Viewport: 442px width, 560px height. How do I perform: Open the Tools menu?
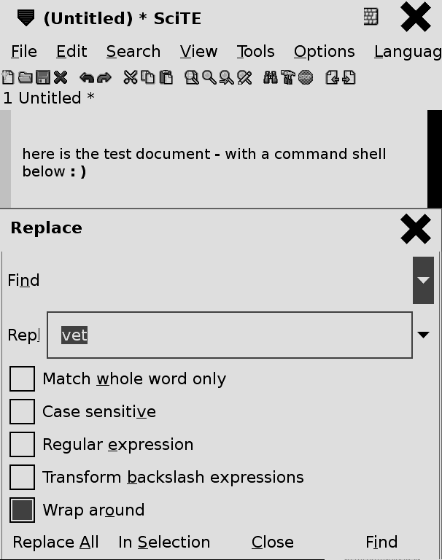pos(255,52)
